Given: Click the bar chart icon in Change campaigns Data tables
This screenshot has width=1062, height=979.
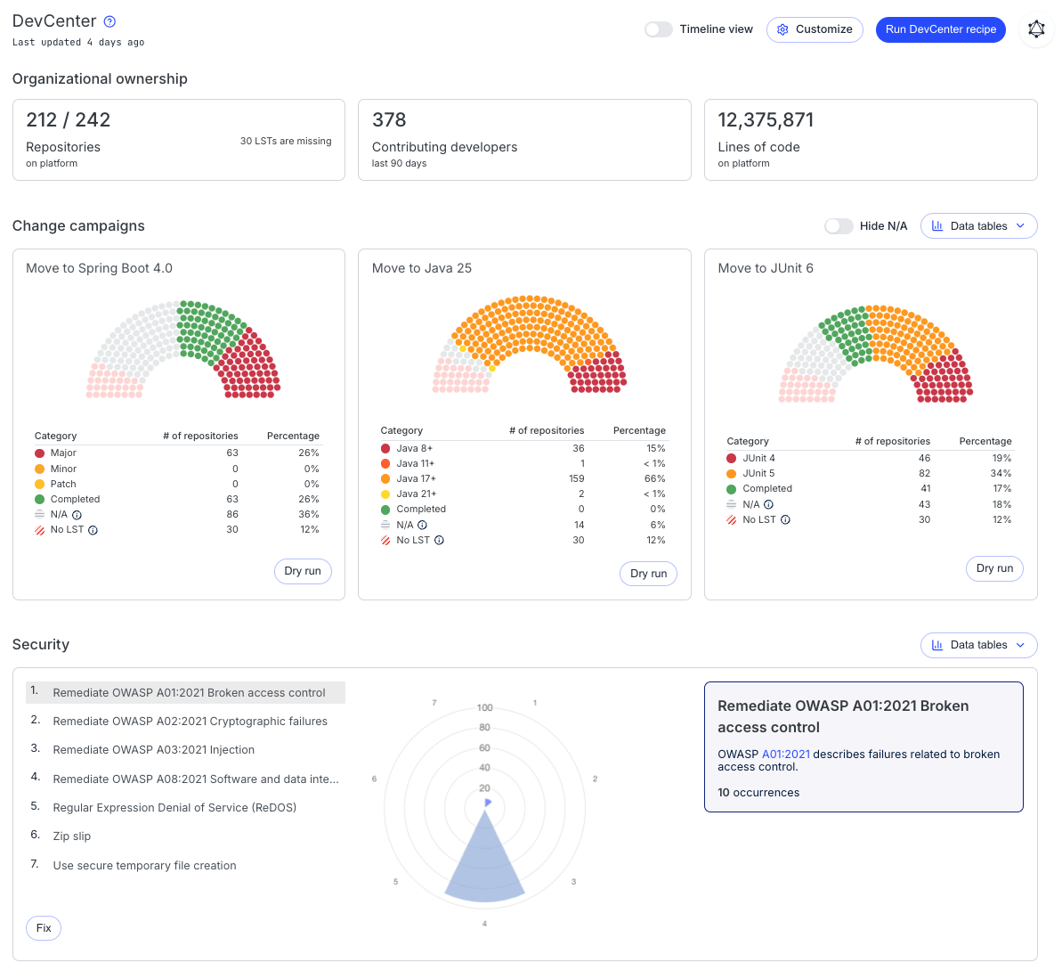Looking at the screenshot, I should [937, 225].
